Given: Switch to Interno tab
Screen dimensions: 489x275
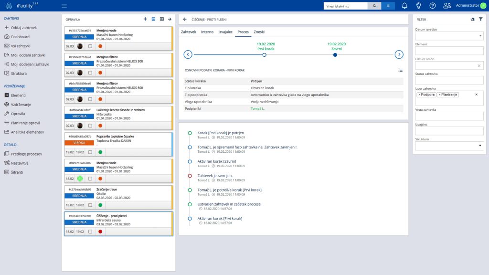Looking at the screenshot, I should click(207, 32).
